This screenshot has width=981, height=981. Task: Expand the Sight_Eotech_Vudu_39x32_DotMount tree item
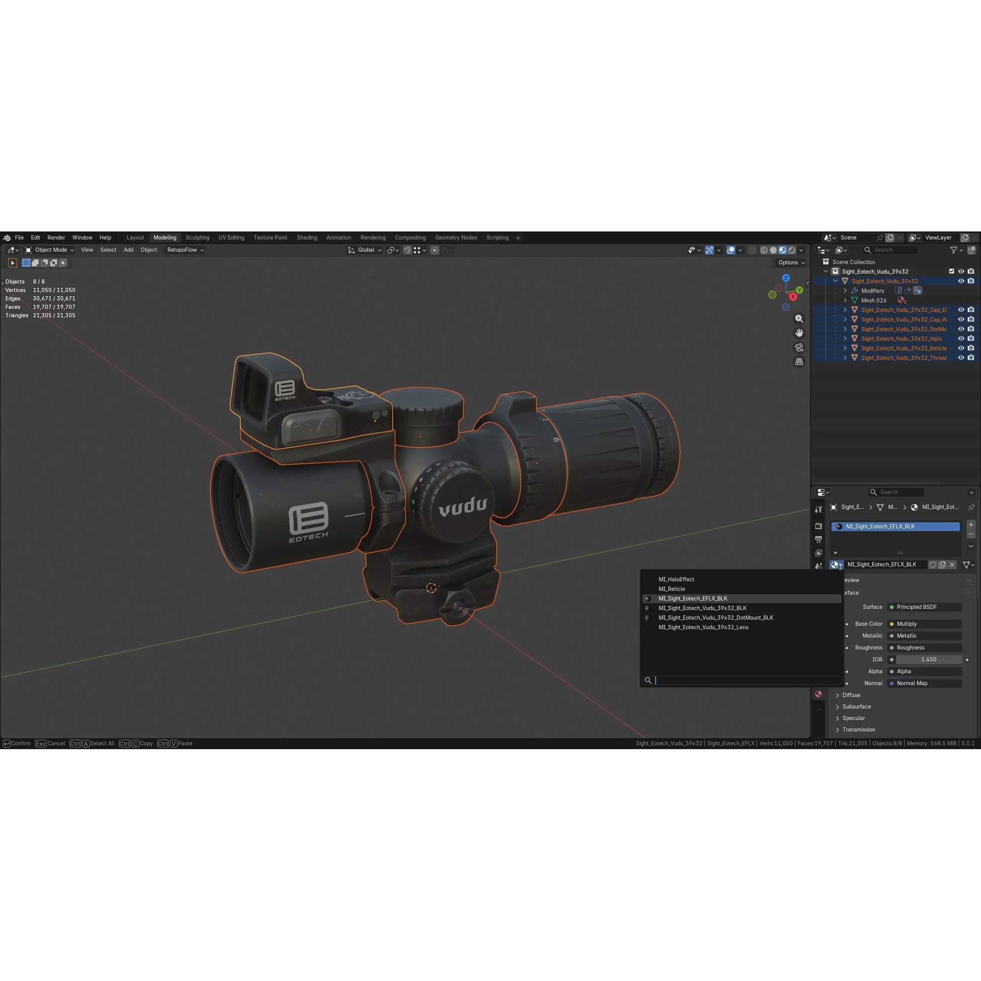click(x=845, y=328)
